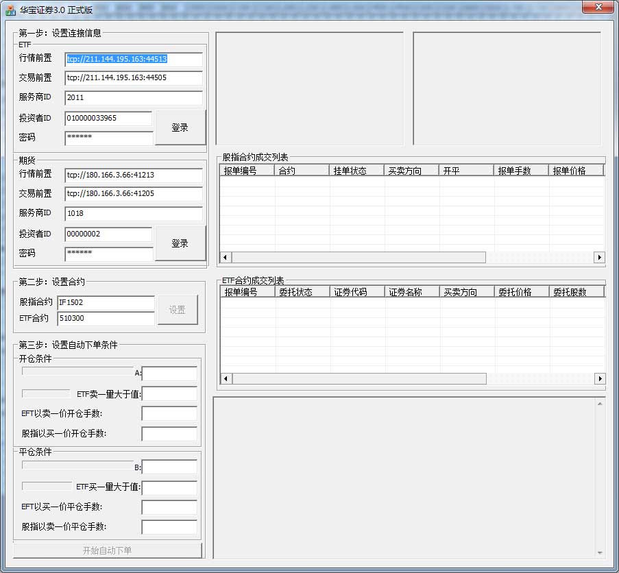Viewport: 619px width, 573px height.
Task: Click the 挂单状态 column header
Action: point(356,171)
